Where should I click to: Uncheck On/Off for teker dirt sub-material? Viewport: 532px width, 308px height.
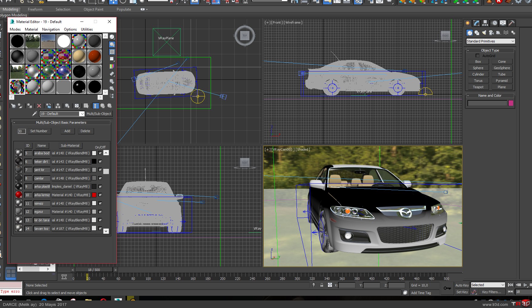click(x=100, y=162)
